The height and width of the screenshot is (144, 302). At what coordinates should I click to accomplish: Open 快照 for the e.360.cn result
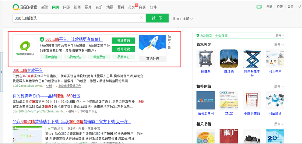click(x=50, y=86)
